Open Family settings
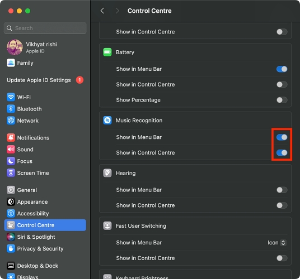300x279 pixels. pyautogui.click(x=45, y=62)
